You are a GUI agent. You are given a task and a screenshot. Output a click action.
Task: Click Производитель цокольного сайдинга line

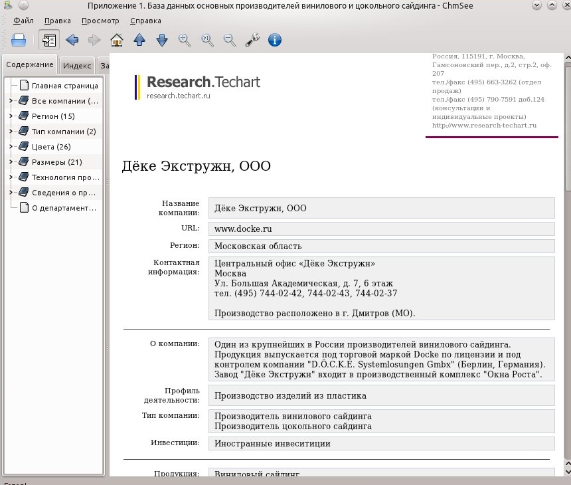coord(293,427)
